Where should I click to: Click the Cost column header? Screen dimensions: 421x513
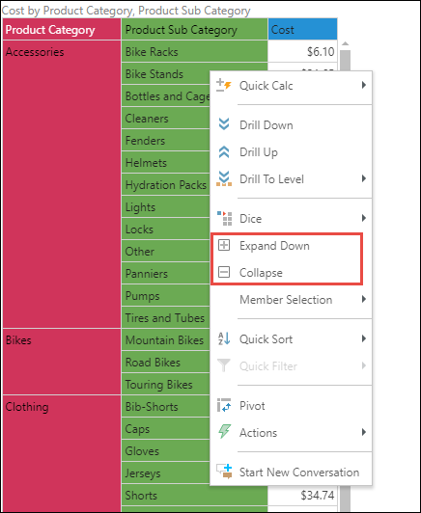pyautogui.click(x=302, y=30)
